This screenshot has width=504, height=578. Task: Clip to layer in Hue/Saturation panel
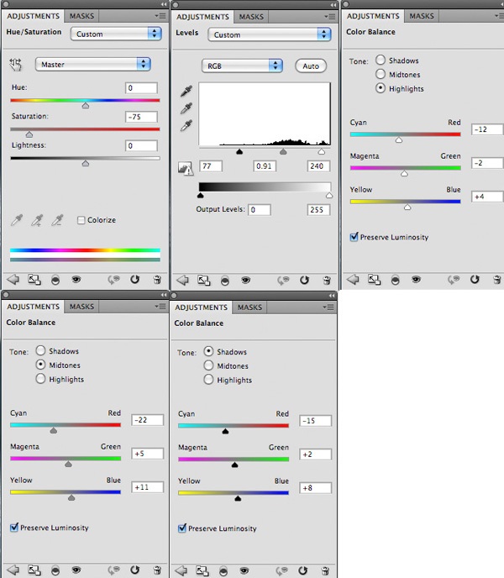55,280
